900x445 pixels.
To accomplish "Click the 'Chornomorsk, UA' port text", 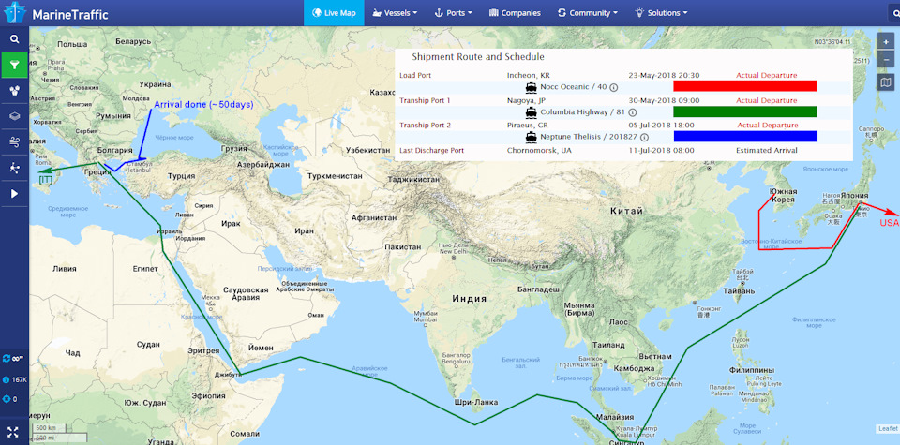I will pos(539,150).
